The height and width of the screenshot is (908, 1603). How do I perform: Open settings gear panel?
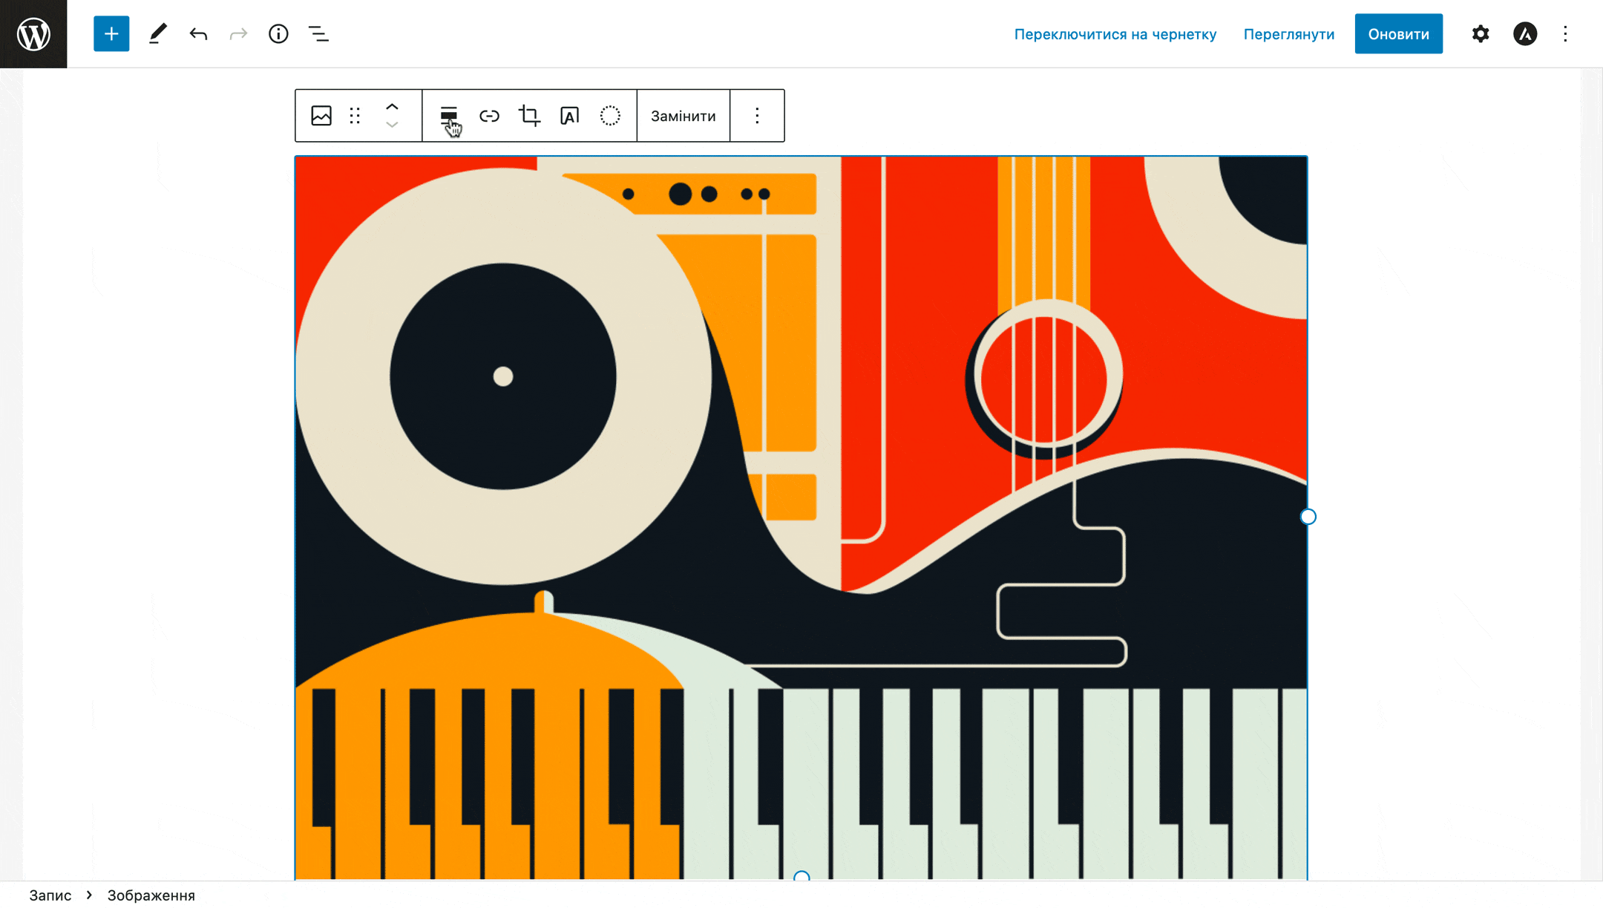point(1481,33)
